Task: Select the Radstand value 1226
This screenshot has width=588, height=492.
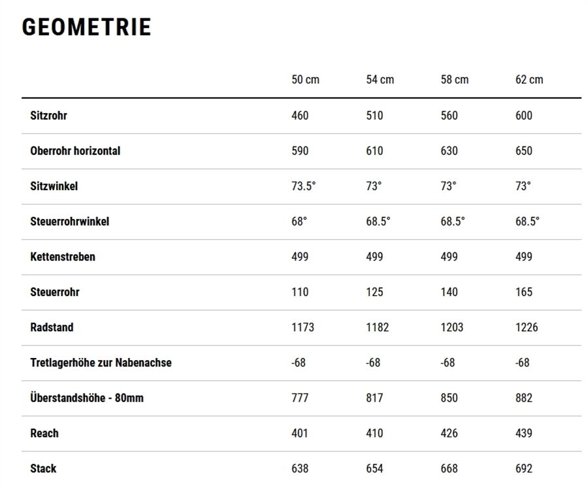Action: coord(527,327)
